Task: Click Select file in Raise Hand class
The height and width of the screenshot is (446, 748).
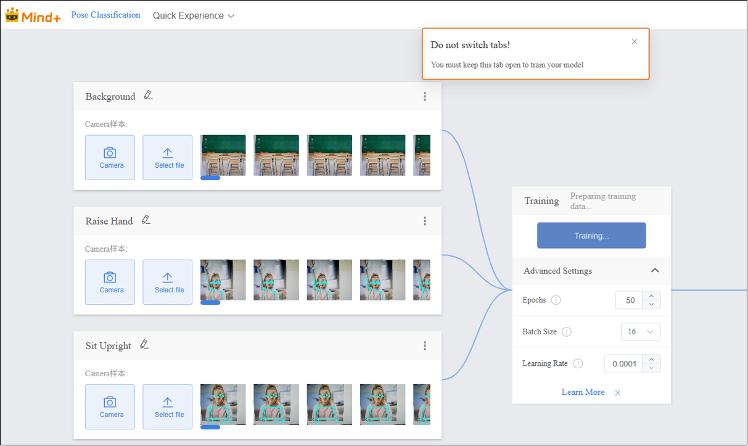Action: (168, 283)
